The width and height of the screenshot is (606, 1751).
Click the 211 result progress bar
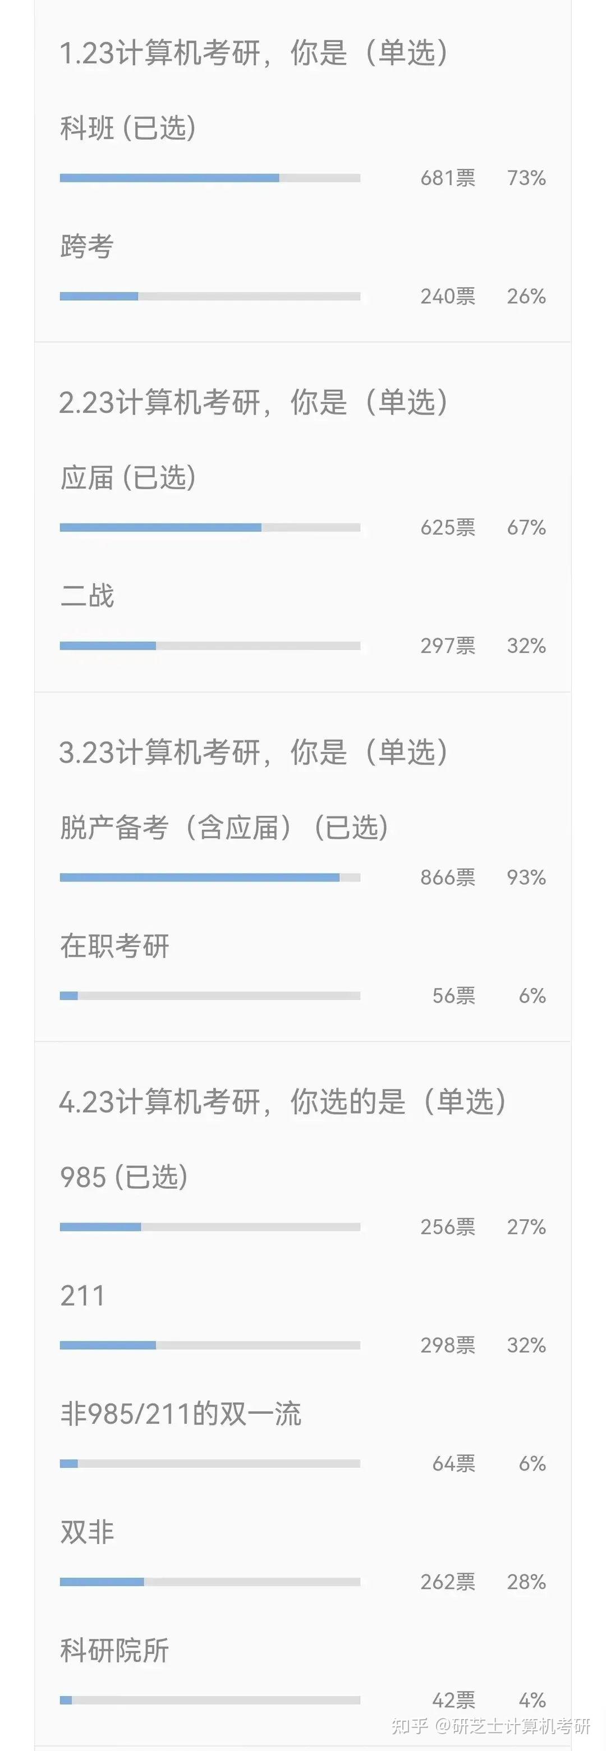pos(209,1345)
